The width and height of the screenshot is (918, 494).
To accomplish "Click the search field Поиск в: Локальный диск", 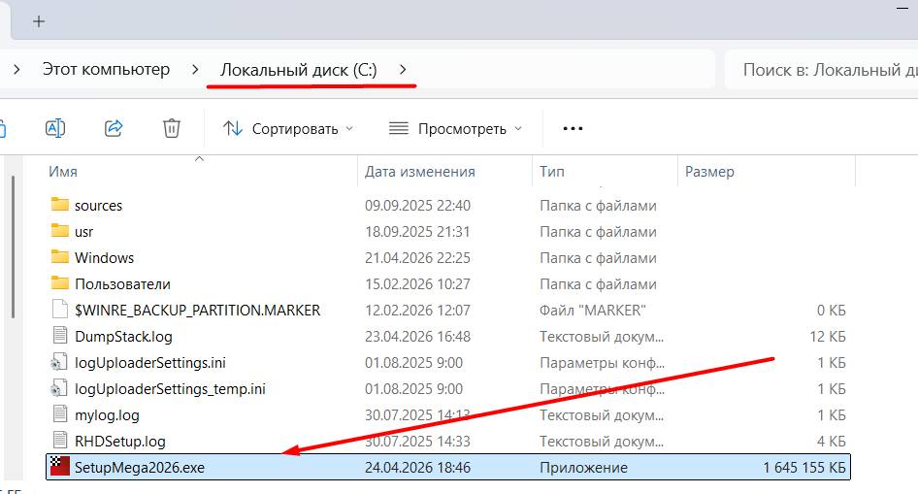I will [825, 70].
